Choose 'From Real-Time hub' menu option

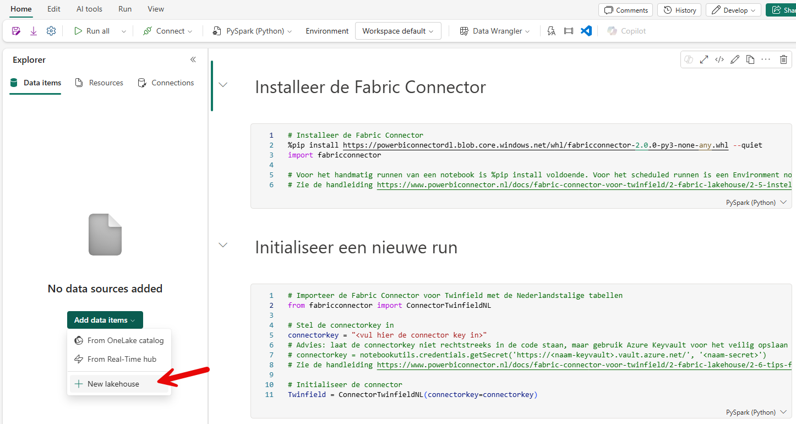pyautogui.click(x=119, y=359)
